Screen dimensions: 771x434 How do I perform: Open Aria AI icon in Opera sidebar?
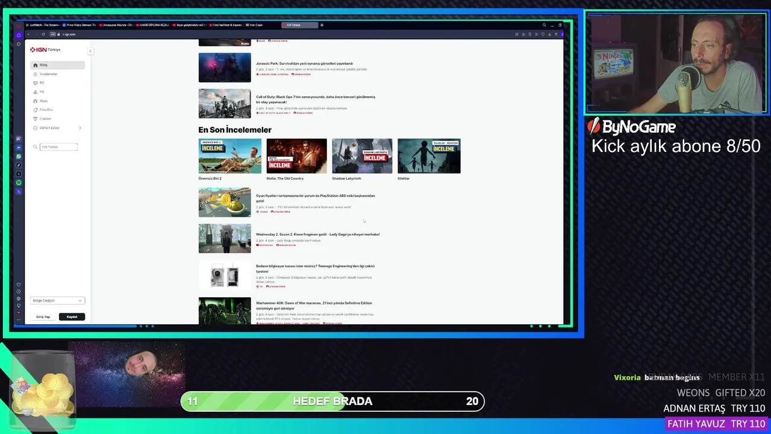pos(19,138)
